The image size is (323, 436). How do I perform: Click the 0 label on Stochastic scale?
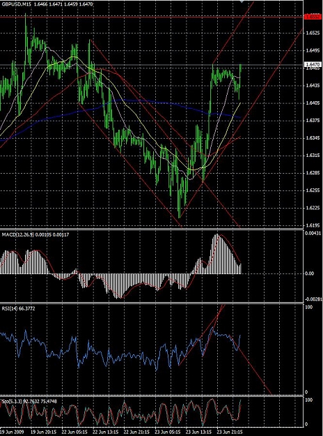(x=306, y=424)
